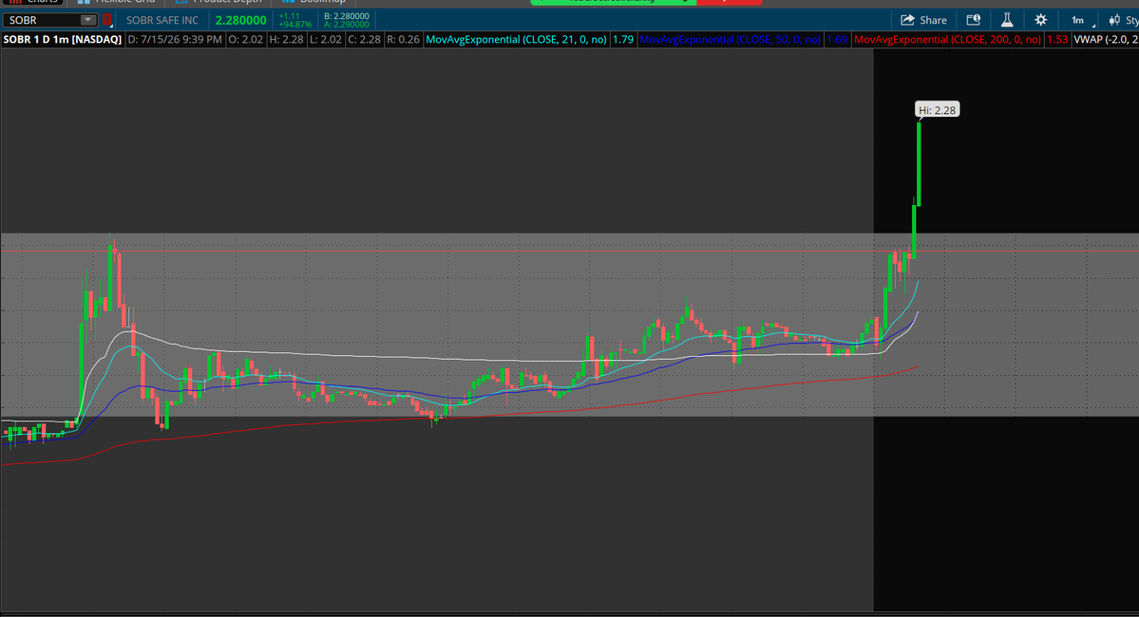Click the SOBR SAFE INC company name

pos(162,20)
